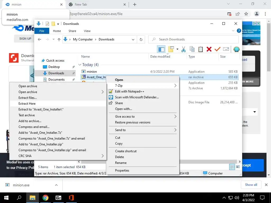271x203 pixels.
Task: Sort by the Date modified column header
Action: click(160, 57)
